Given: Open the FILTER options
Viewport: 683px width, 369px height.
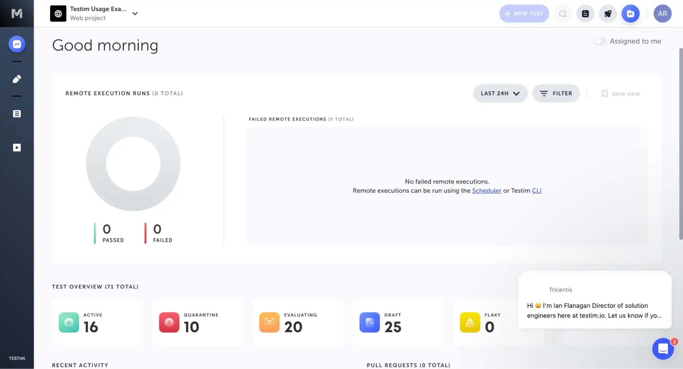Looking at the screenshot, I should coord(556,94).
